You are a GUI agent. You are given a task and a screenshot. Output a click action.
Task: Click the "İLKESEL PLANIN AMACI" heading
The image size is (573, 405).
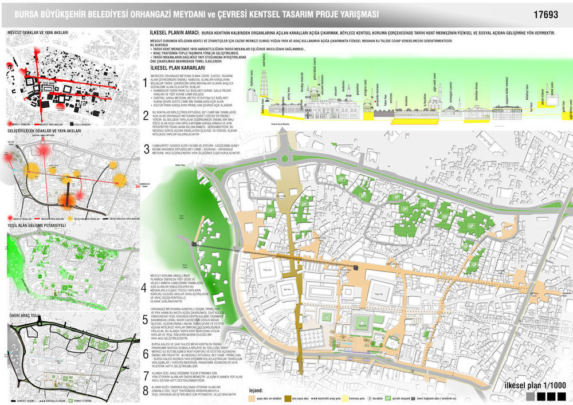point(174,33)
